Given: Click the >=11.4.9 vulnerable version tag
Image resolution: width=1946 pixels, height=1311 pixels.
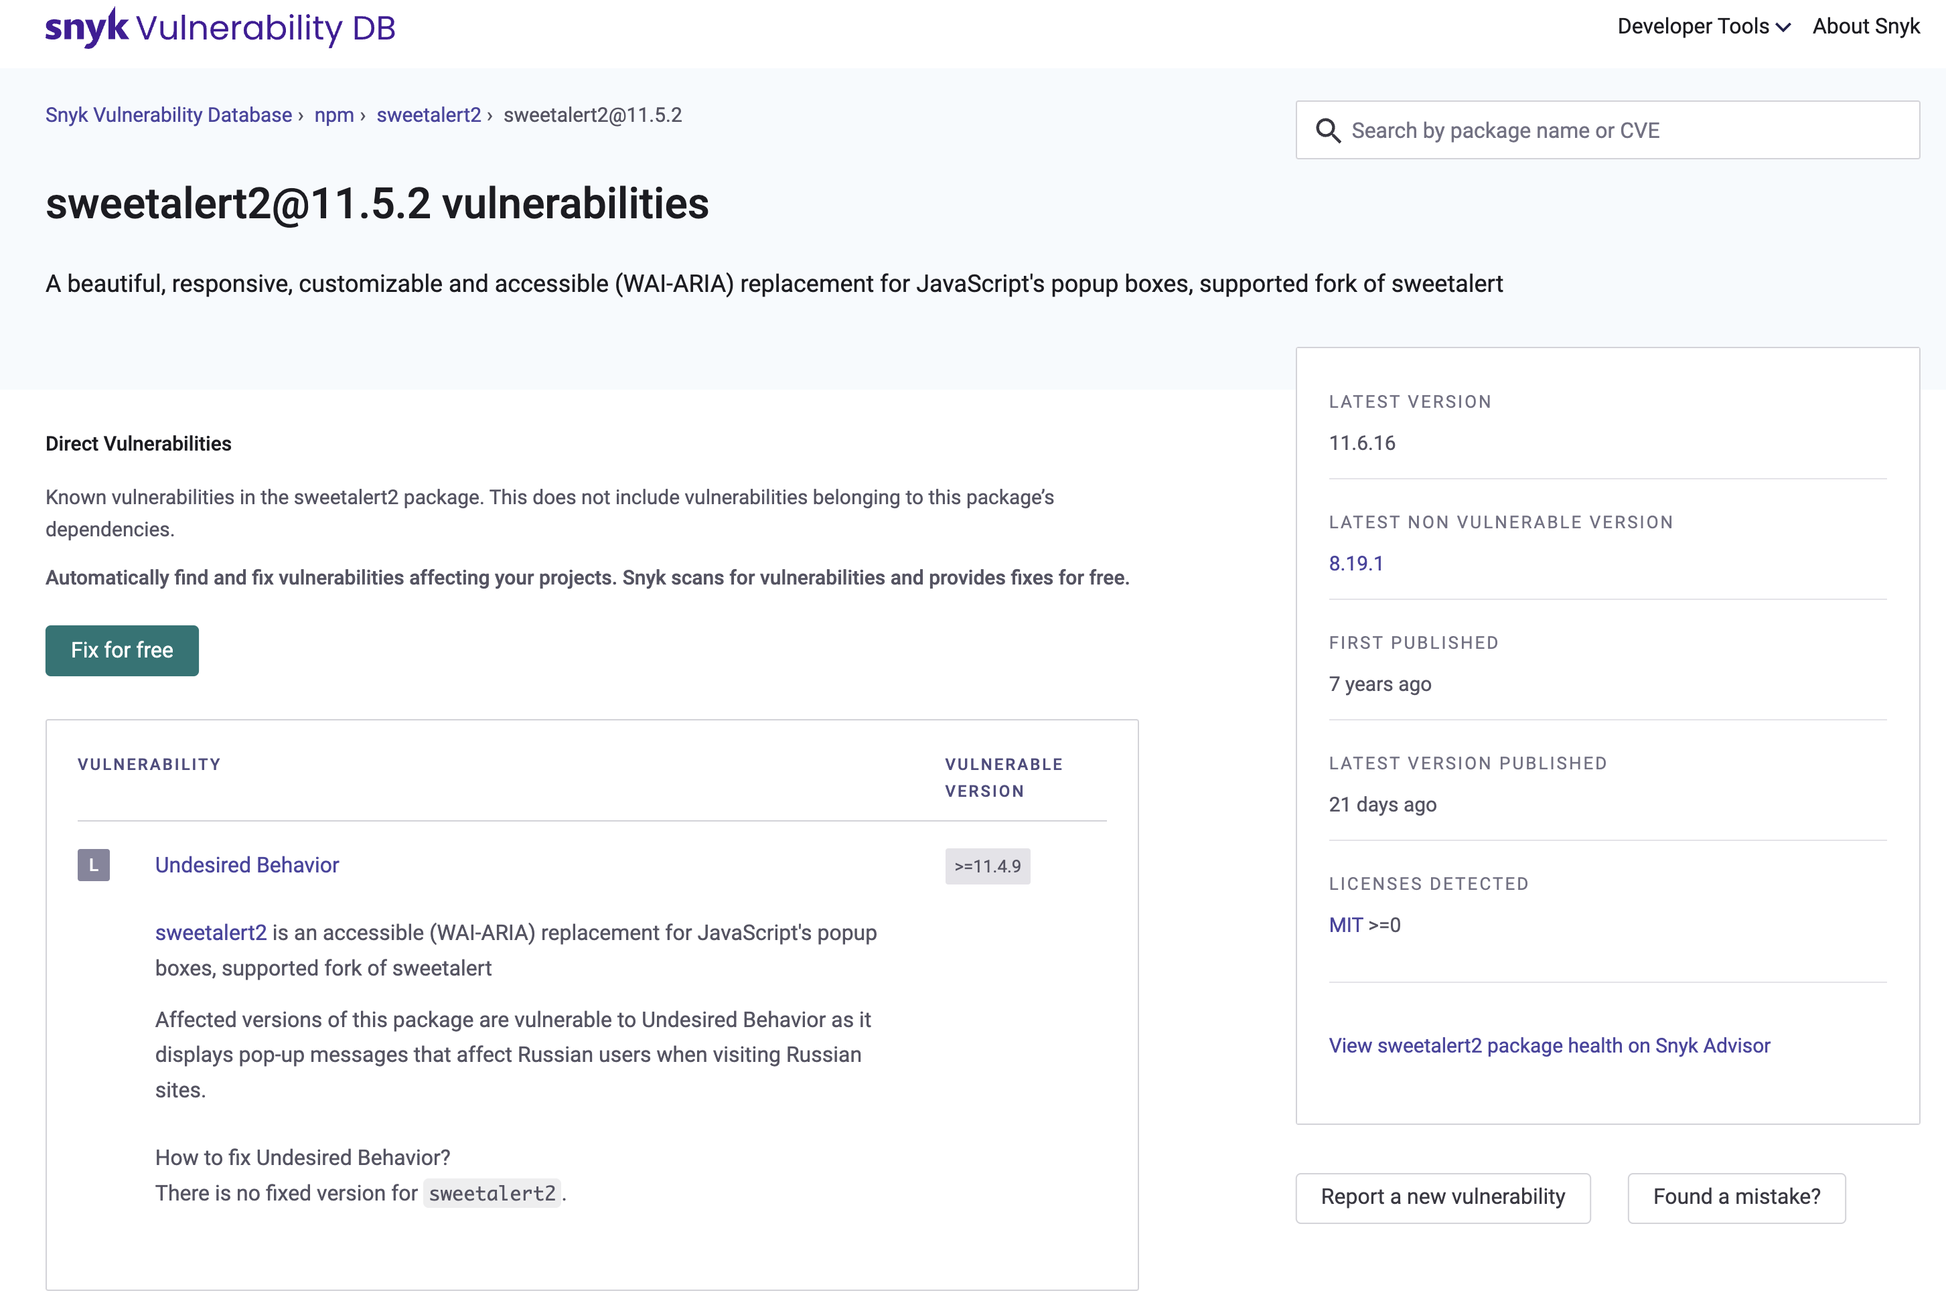Looking at the screenshot, I should click(x=987, y=866).
